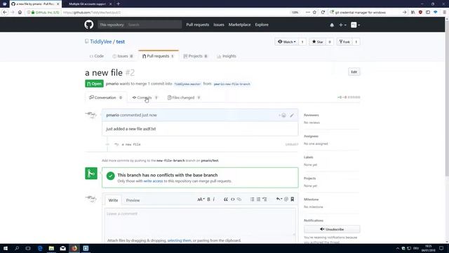The image size is (449, 253).
Task: Open Explore in top navigation
Action: click(x=262, y=25)
